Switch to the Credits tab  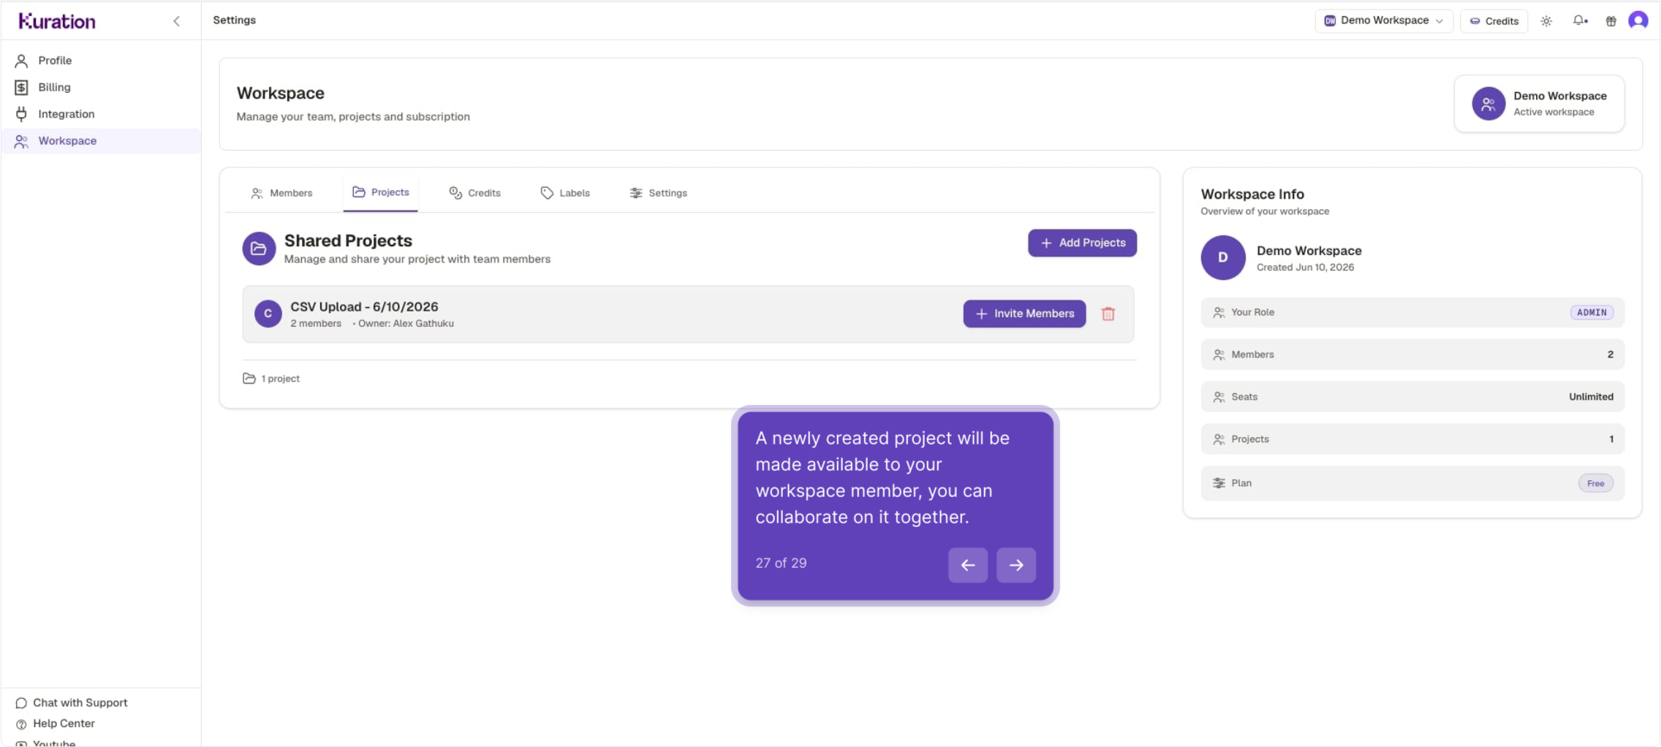coord(474,193)
